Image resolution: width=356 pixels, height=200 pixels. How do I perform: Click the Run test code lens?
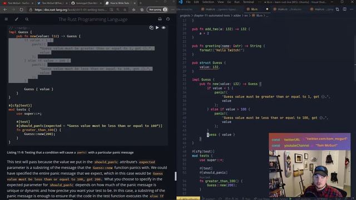coord(205,177)
